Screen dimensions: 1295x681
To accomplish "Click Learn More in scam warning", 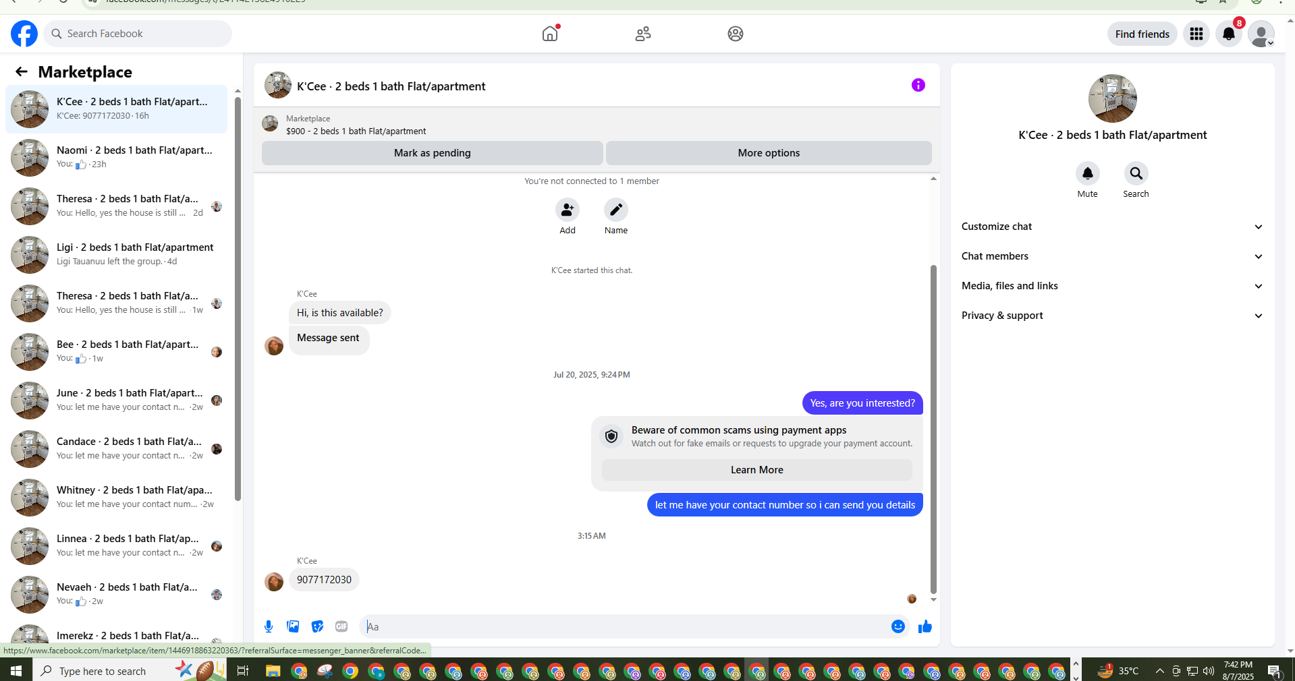I will point(757,470).
